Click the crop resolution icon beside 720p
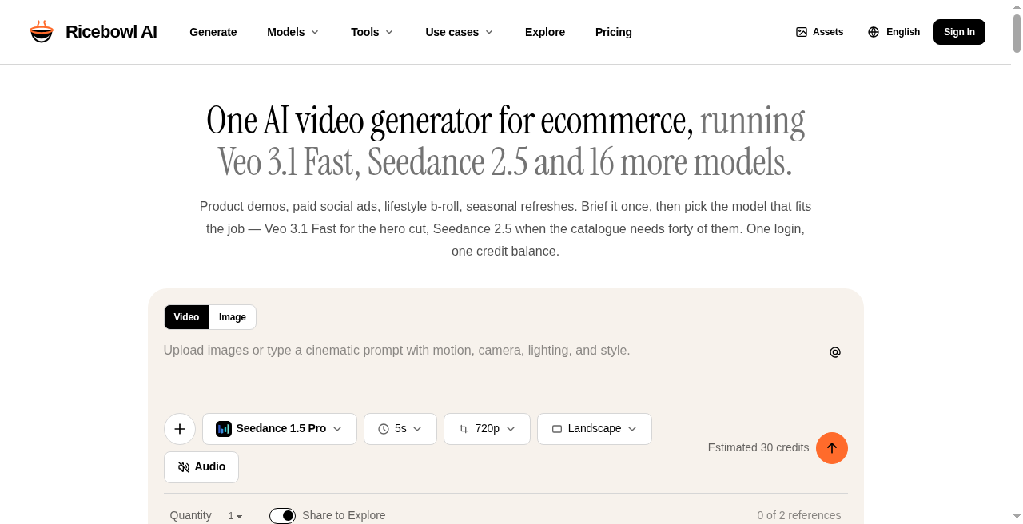 [x=464, y=429]
